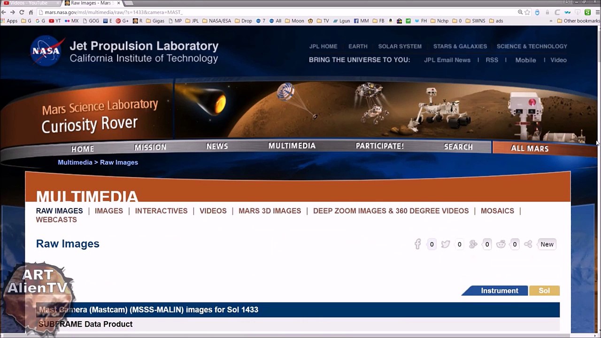
Task: Open the JPL bookmarks folder
Action: [192, 21]
